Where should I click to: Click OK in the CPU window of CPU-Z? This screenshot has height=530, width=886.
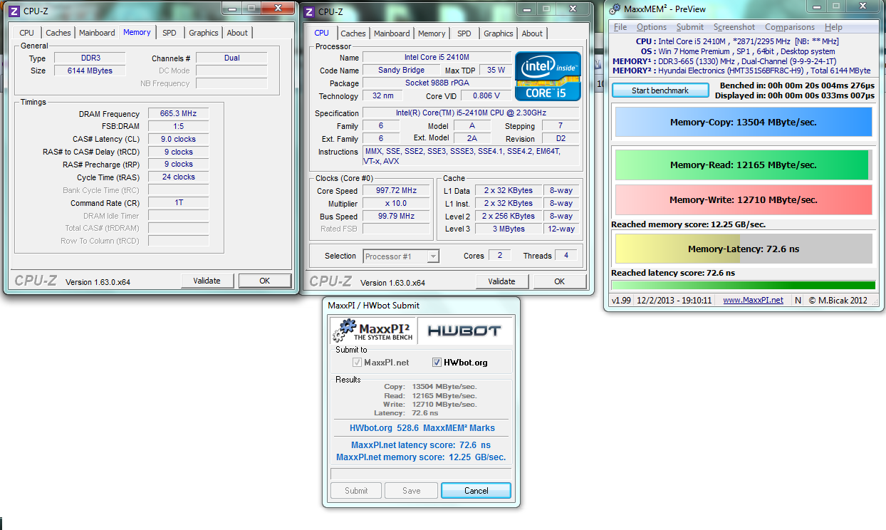tap(559, 281)
